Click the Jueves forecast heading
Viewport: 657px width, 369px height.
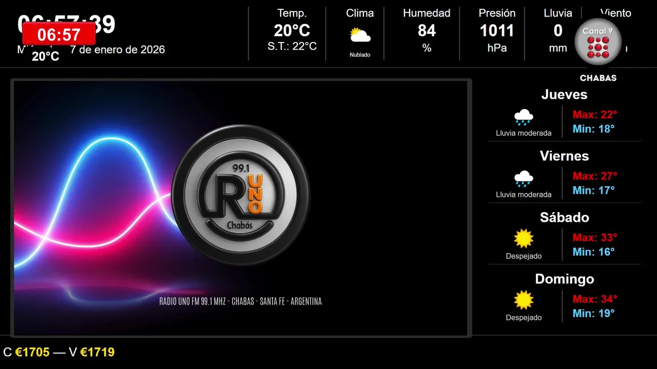564,94
